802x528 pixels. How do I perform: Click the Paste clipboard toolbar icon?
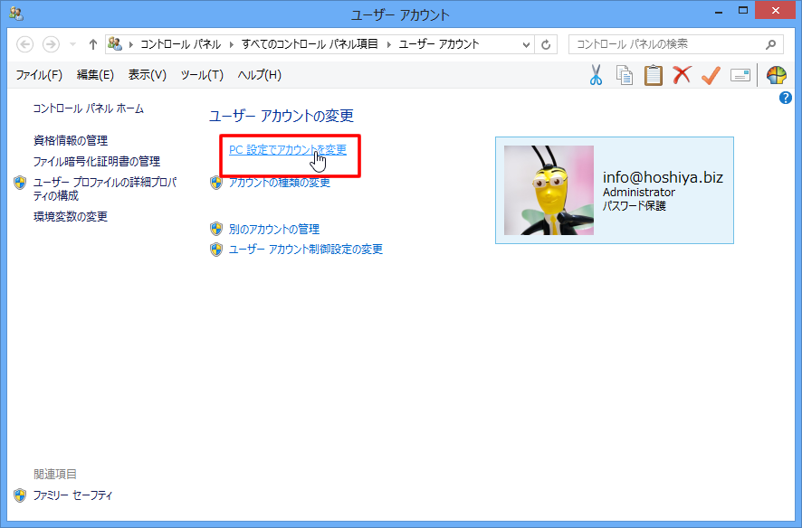pos(653,75)
